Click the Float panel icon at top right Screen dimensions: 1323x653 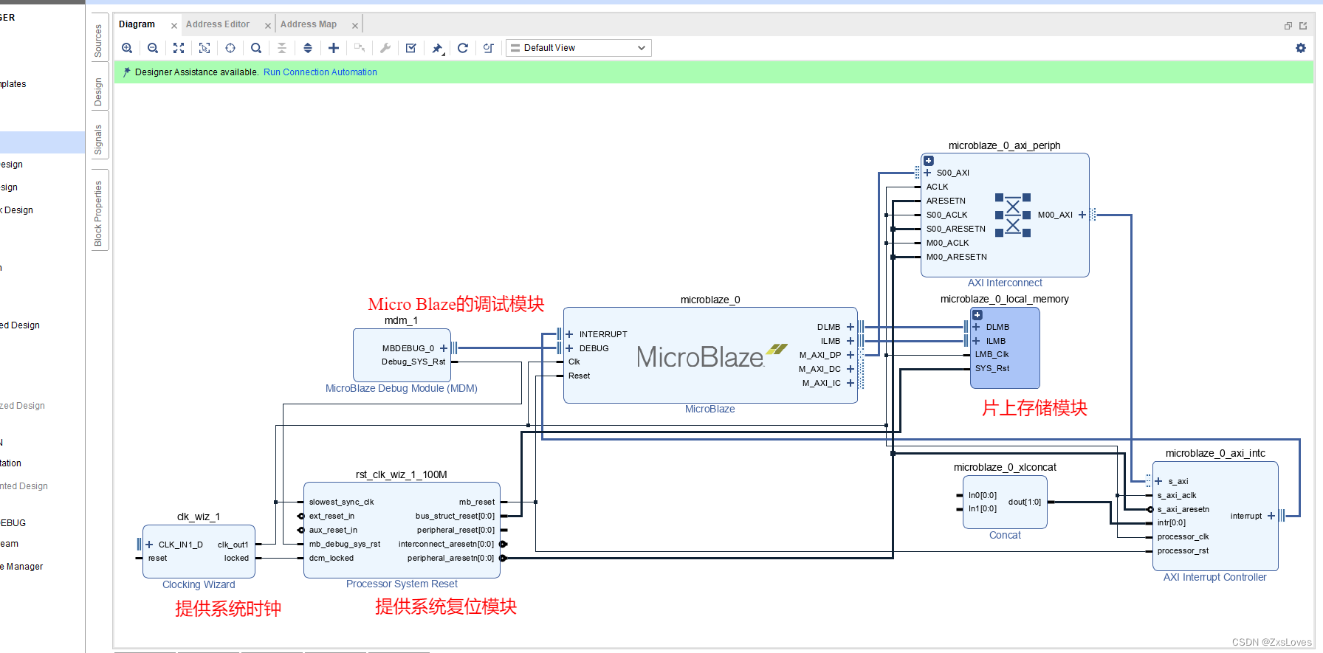(x=1288, y=26)
